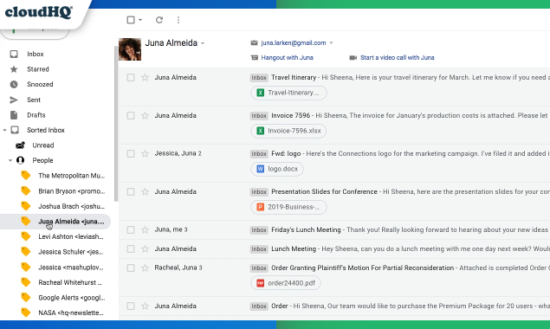
Task: Open the Drafts folder
Action: [x=36, y=115]
